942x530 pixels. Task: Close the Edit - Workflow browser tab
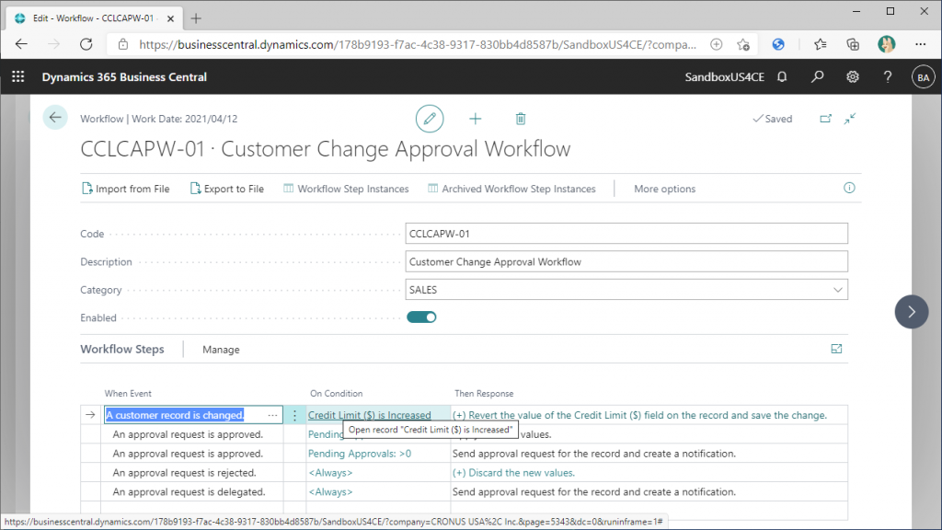tap(170, 18)
